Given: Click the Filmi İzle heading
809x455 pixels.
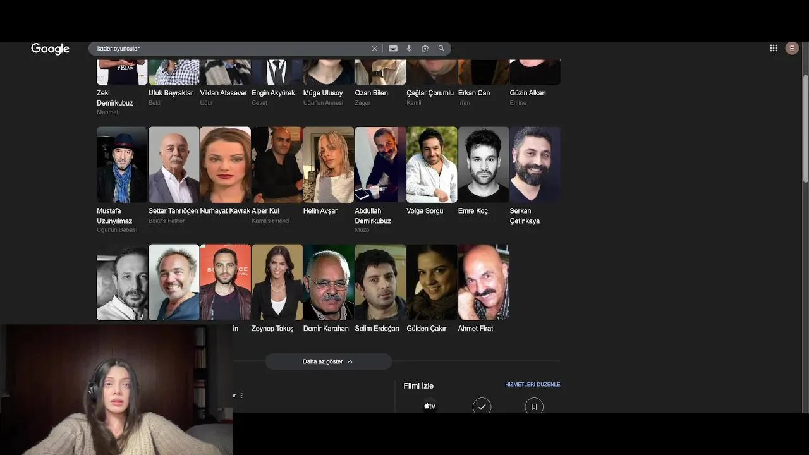Looking at the screenshot, I should click(418, 385).
